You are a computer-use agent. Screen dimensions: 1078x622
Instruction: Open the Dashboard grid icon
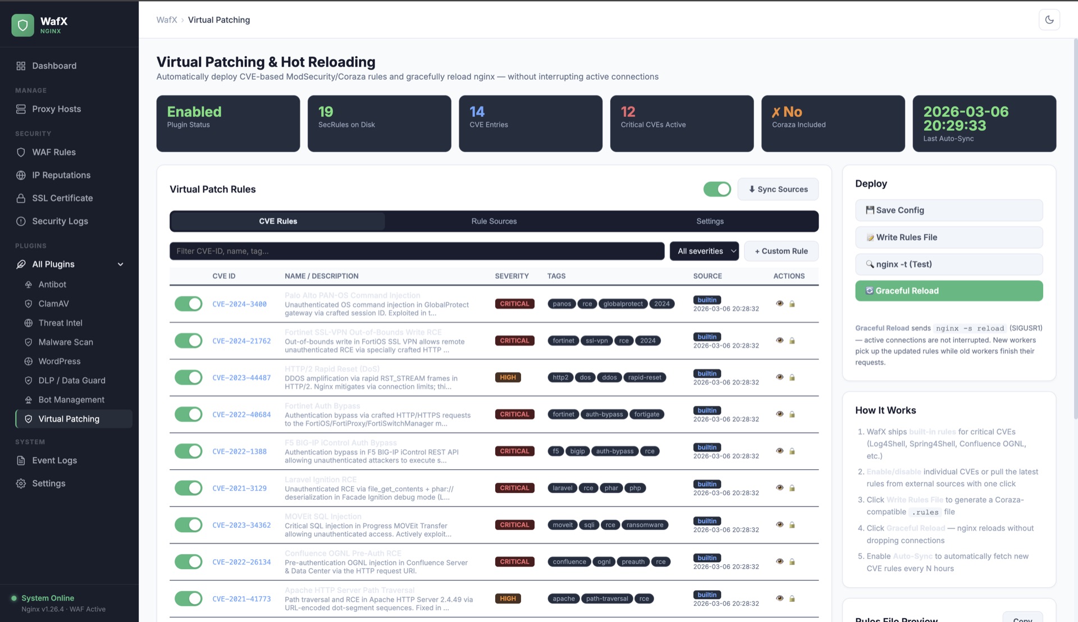pyautogui.click(x=21, y=66)
